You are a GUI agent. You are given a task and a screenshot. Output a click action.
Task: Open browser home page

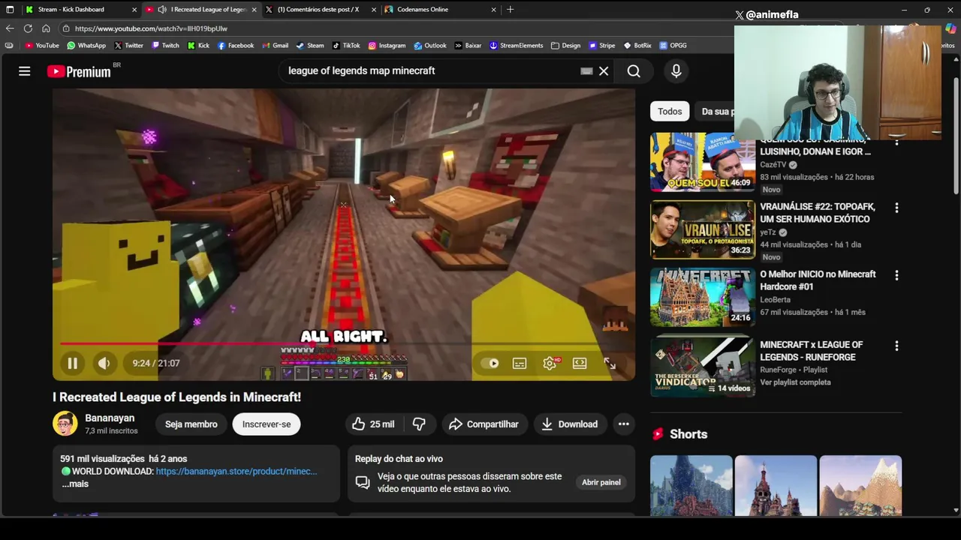tap(46, 28)
